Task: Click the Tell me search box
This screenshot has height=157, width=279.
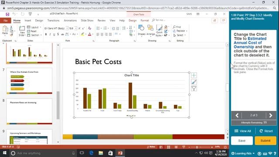Action: 159,20
